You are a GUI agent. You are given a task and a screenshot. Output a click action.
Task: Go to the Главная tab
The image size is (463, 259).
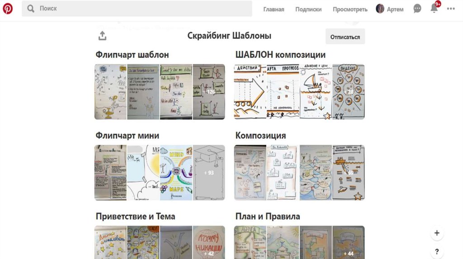(x=274, y=9)
